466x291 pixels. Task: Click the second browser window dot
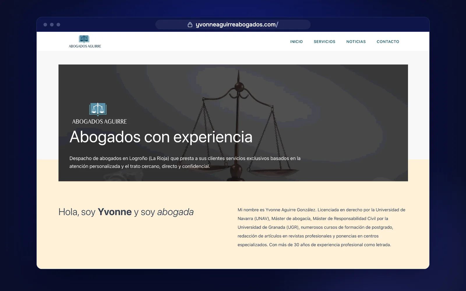click(x=52, y=25)
